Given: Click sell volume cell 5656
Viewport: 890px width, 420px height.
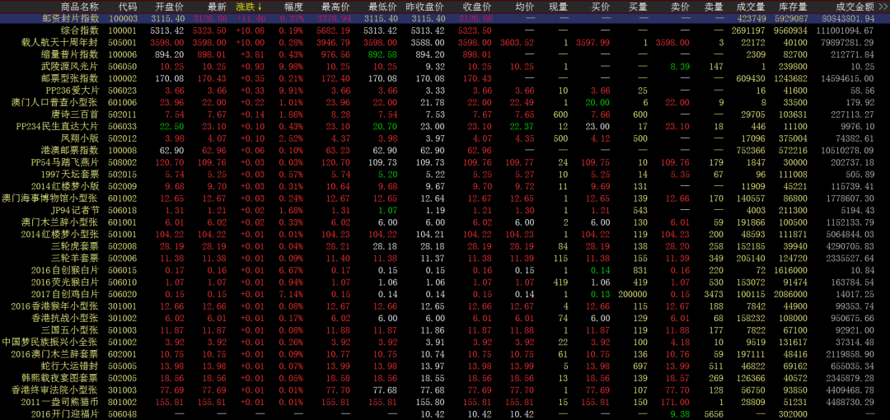Looking at the screenshot, I should 714,413.
